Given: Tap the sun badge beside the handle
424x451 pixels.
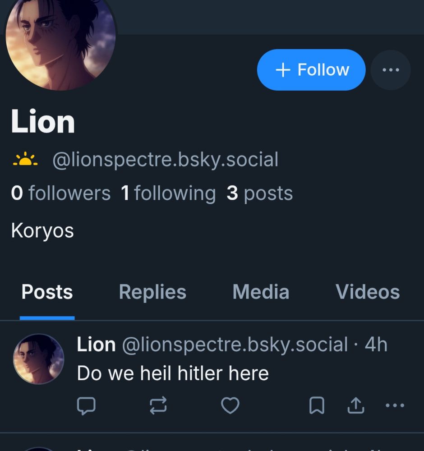Looking at the screenshot, I should [25, 159].
